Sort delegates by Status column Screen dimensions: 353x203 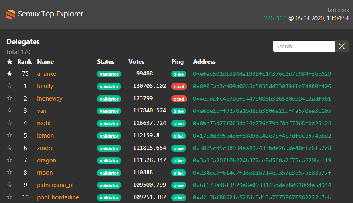click(106, 62)
